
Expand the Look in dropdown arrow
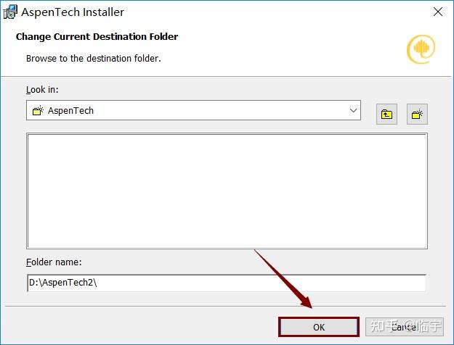(x=354, y=111)
